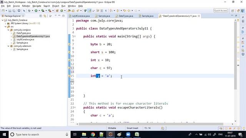Image resolution: width=246 pixels, height=138 pixels.
Task: Maximize the editor area
Action: pos(236,16)
